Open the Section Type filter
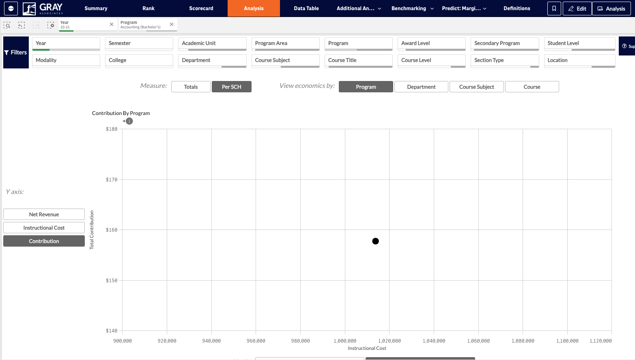 [505, 61]
